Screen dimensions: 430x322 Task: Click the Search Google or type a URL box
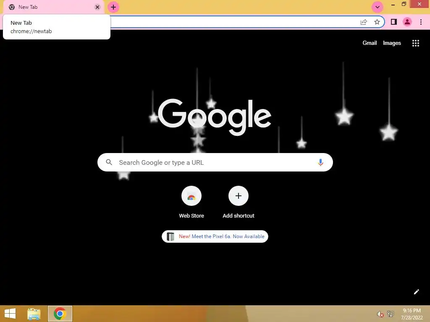215,162
